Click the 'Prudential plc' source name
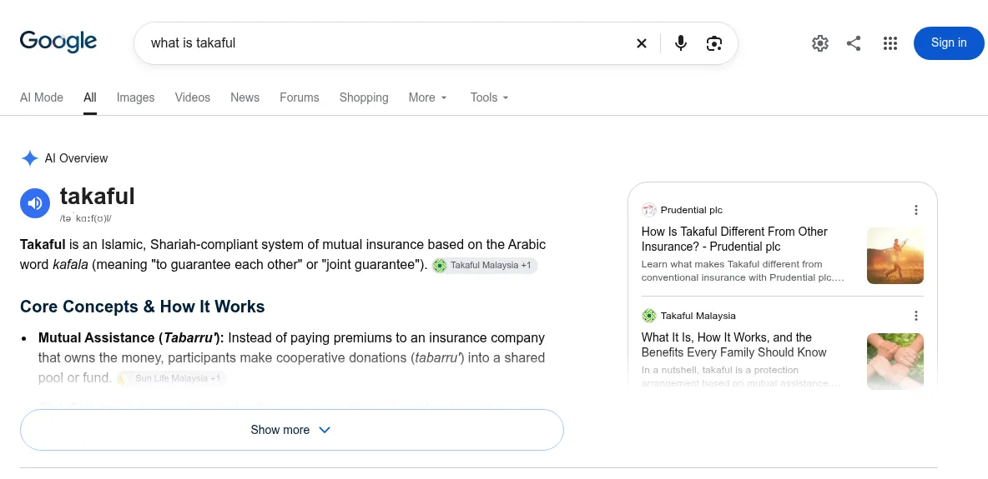 pyautogui.click(x=691, y=210)
